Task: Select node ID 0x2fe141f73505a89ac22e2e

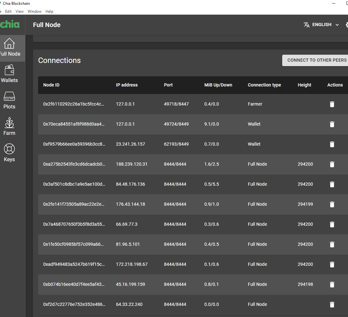Action: 74,204
